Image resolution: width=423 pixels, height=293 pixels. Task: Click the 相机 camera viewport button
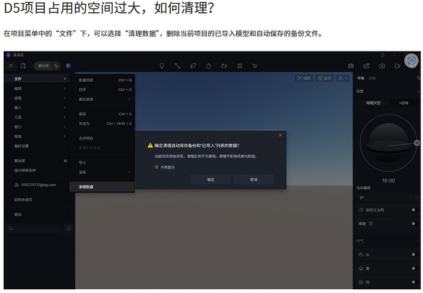pyautogui.click(x=303, y=78)
